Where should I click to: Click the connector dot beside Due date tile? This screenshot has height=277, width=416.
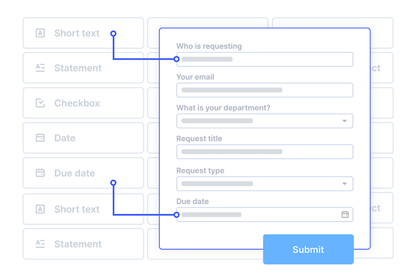pos(113,182)
